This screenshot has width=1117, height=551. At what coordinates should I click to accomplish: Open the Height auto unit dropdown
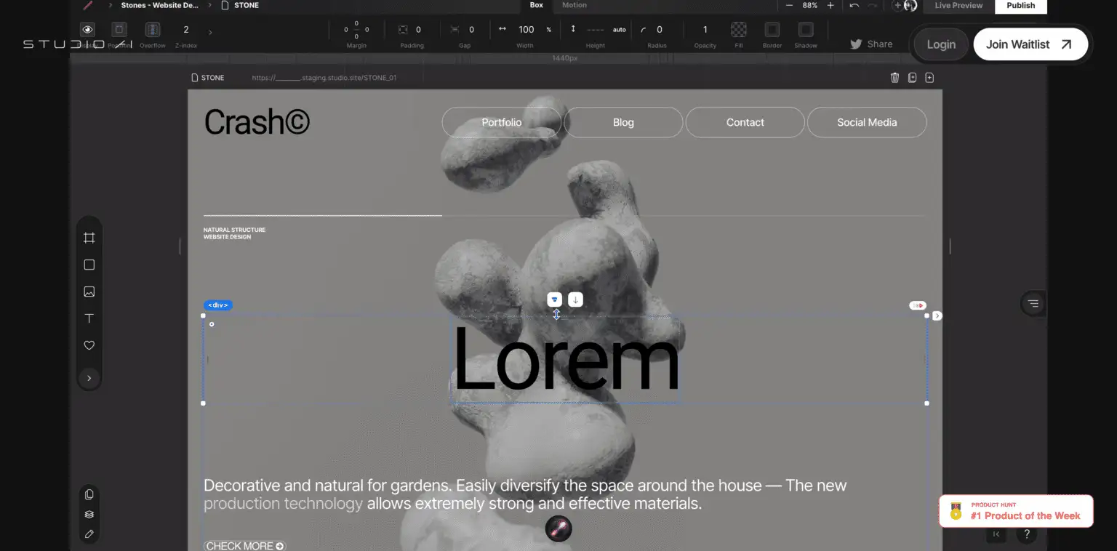620,30
